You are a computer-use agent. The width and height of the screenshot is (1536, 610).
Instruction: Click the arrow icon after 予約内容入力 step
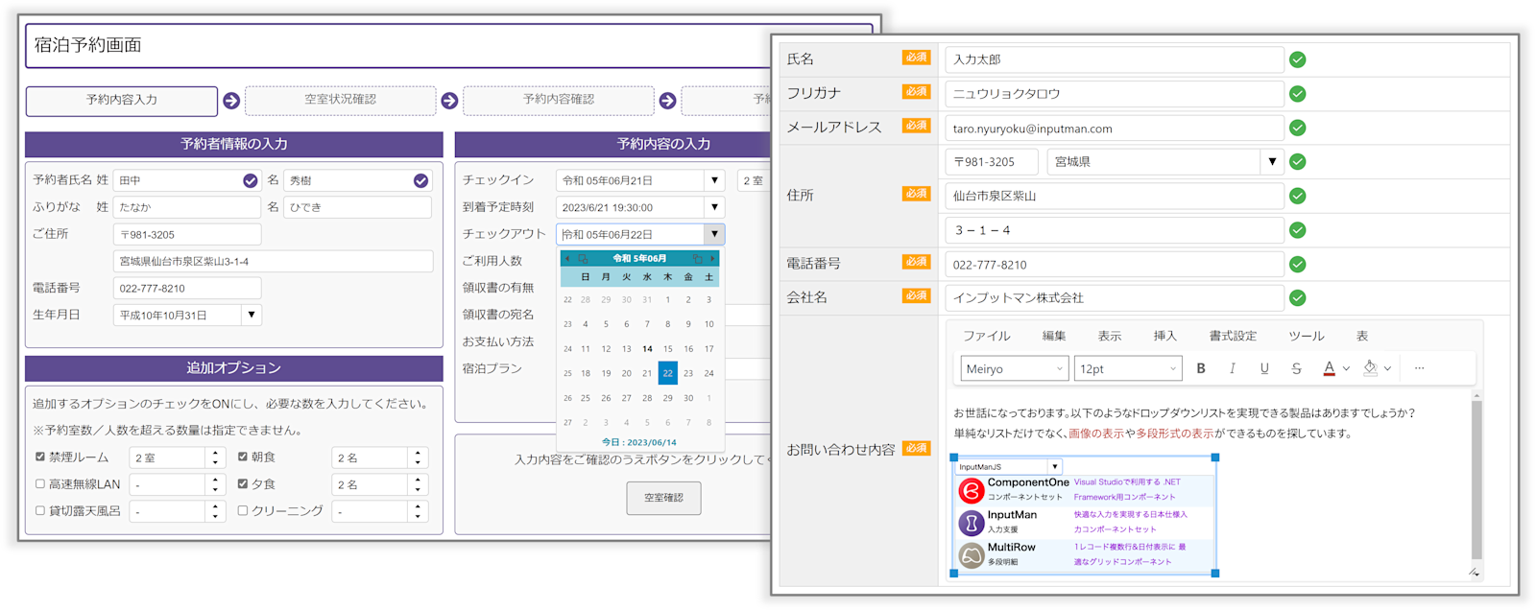pyautogui.click(x=231, y=101)
